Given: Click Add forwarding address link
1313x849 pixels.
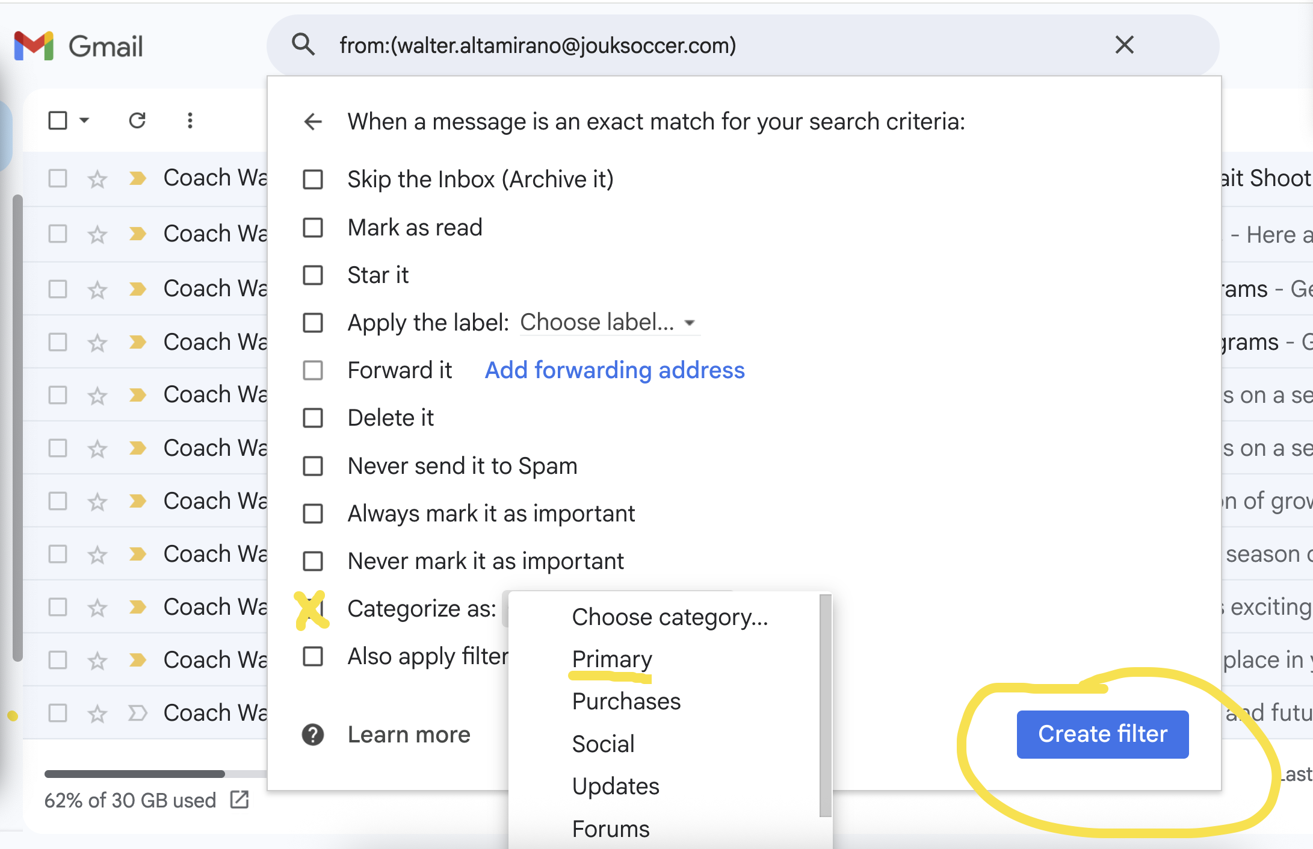Looking at the screenshot, I should pyautogui.click(x=614, y=370).
